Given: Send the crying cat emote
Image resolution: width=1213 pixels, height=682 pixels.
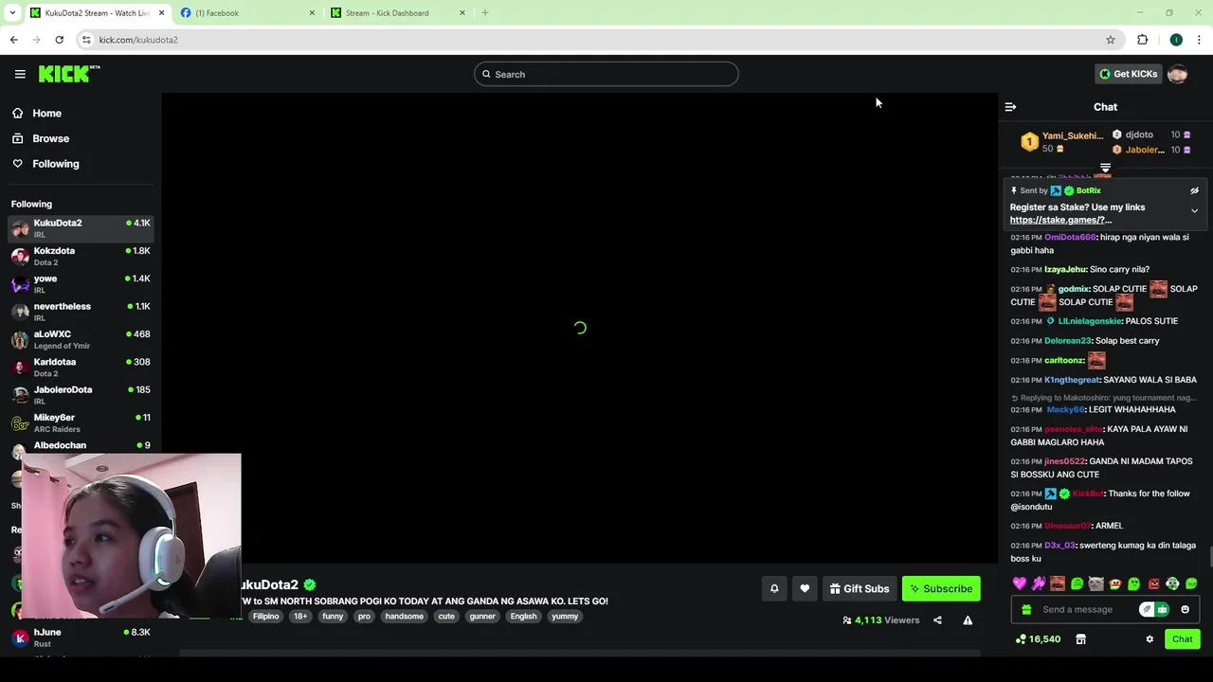Looking at the screenshot, I should 1095,583.
